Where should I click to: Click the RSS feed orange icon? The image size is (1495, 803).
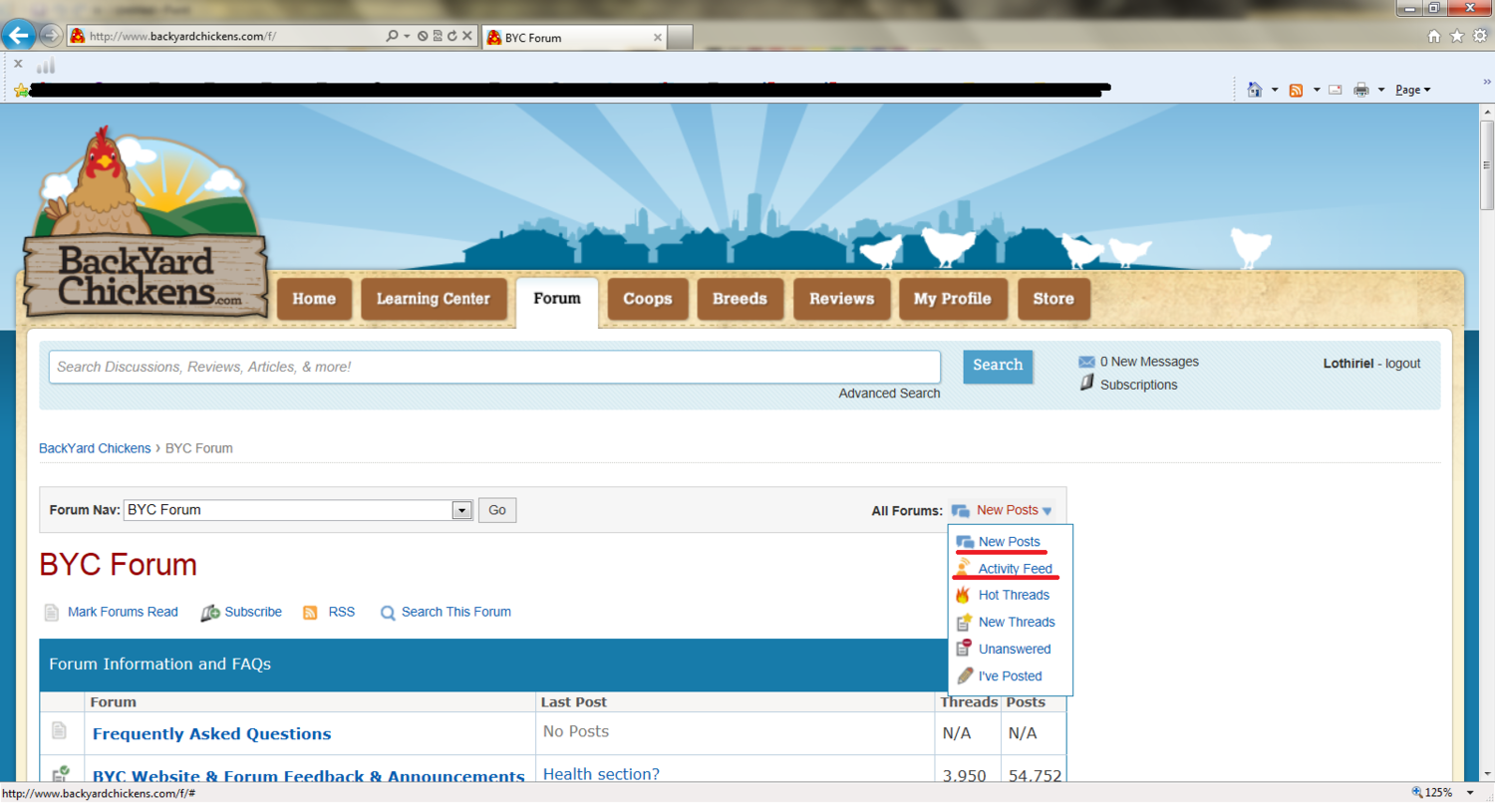[x=311, y=613]
